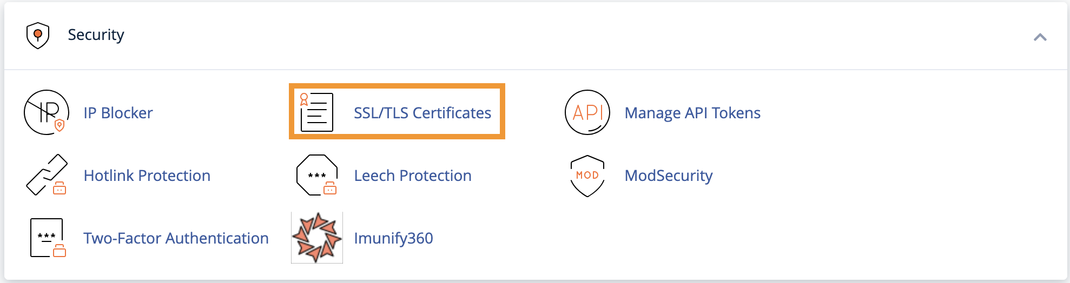Viewport: 1070px width, 283px height.
Task: Click the Security section title
Action: pos(96,35)
